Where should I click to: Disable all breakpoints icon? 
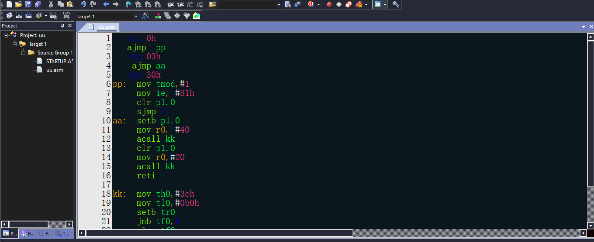(349, 4)
